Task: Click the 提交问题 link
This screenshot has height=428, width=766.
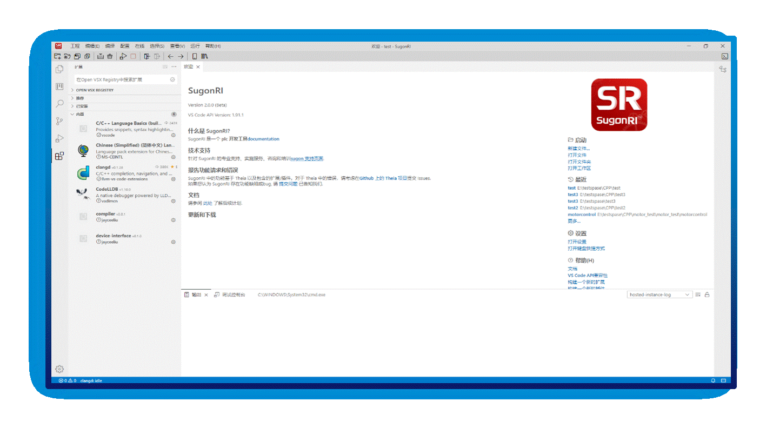Action: [288, 184]
